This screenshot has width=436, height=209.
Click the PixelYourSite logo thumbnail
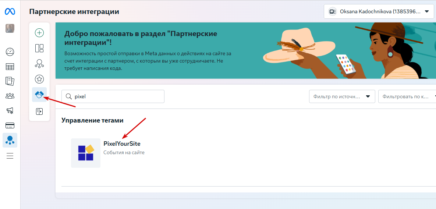coord(86,153)
